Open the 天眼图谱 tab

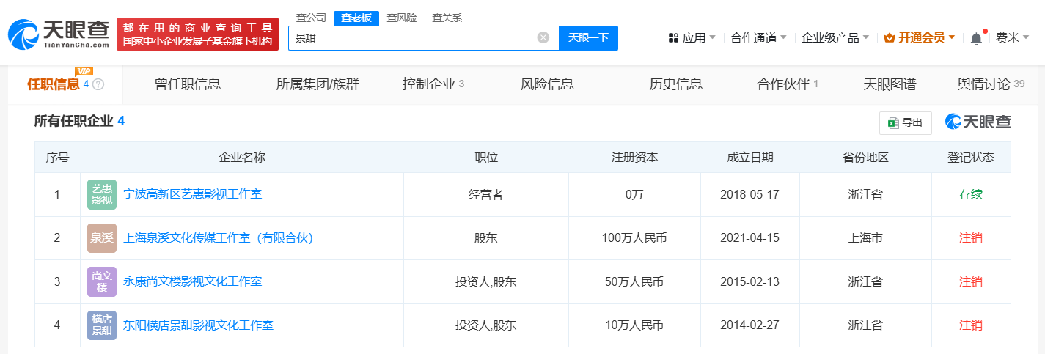click(x=890, y=84)
